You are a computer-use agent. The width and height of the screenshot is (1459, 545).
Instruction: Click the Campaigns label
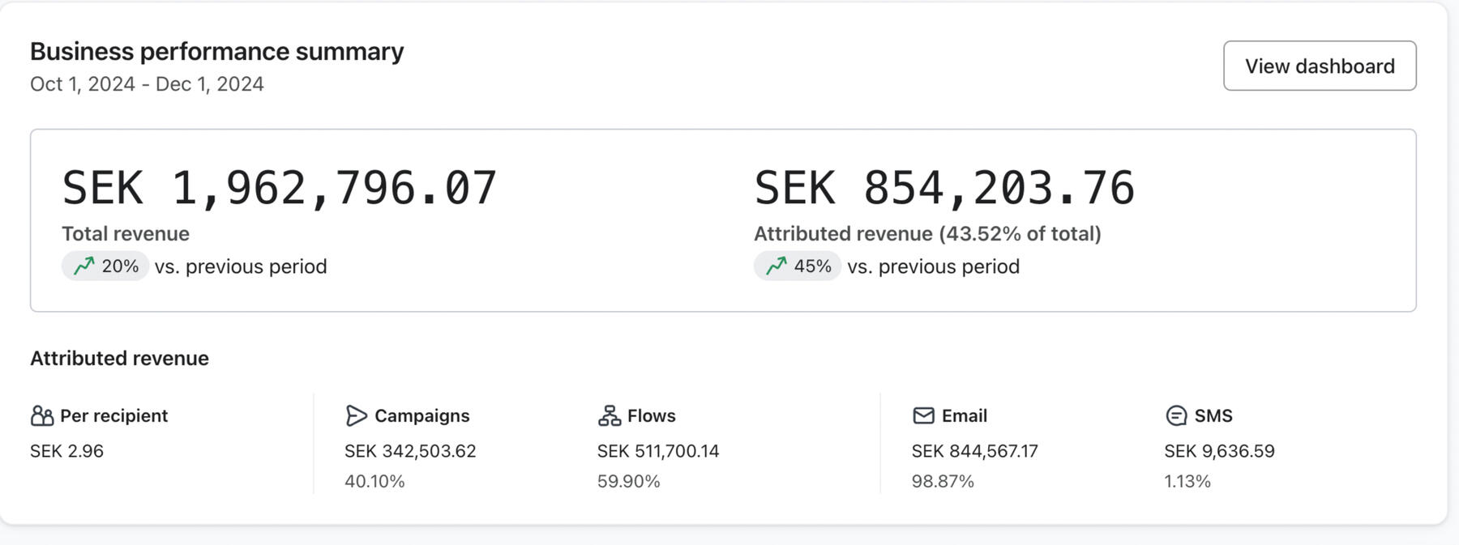click(x=421, y=416)
